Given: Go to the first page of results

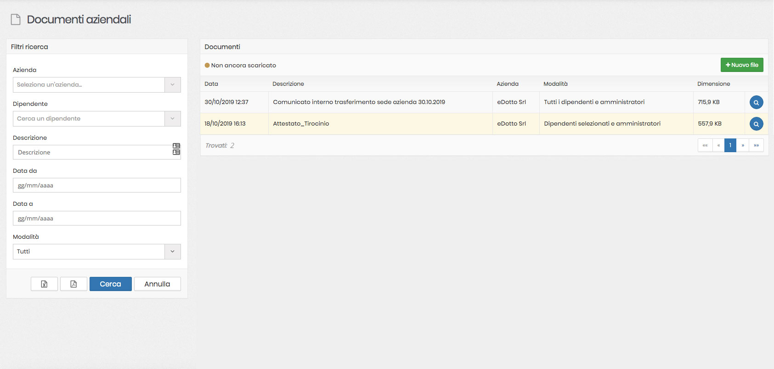Looking at the screenshot, I should 705,145.
